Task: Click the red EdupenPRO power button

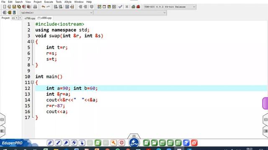Action: click(x=194, y=143)
